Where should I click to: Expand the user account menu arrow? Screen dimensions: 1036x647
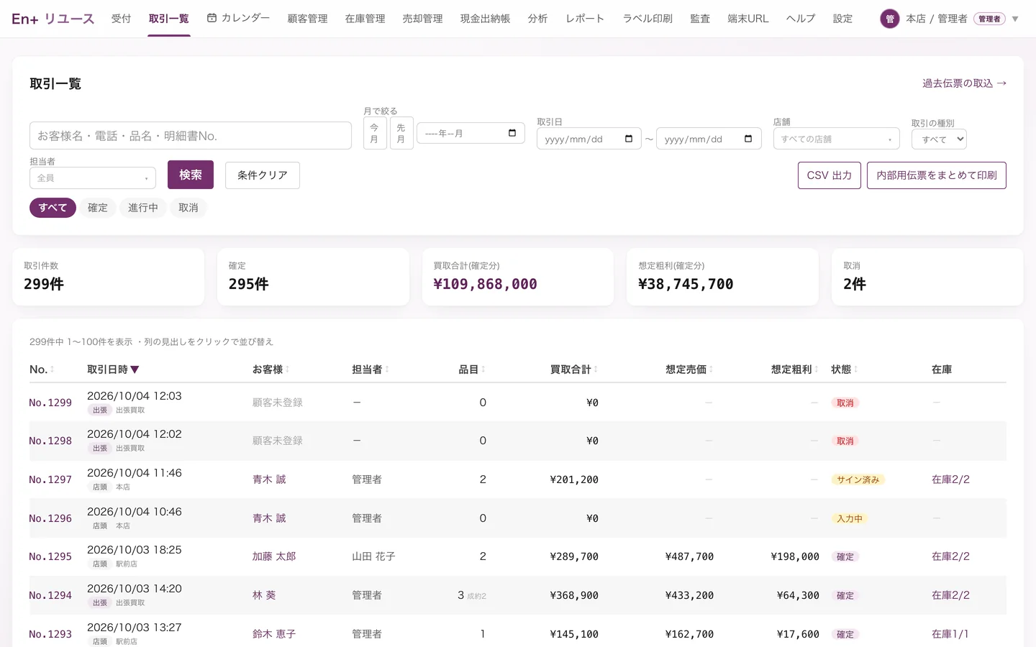(1015, 19)
